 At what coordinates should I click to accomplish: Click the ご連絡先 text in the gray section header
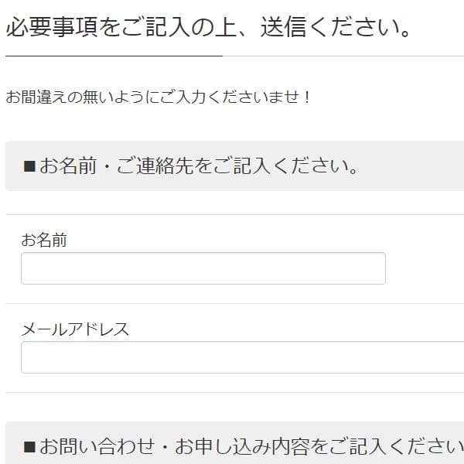(155, 165)
